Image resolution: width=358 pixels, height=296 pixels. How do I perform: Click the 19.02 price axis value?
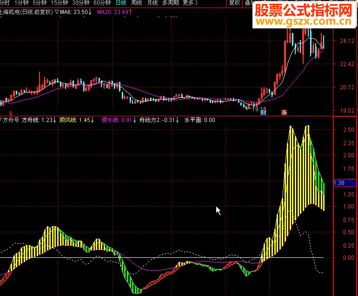(x=347, y=111)
